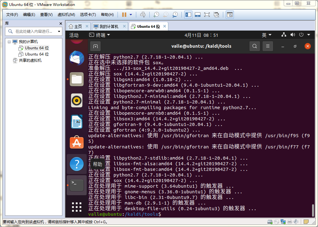Toggle the library sidebar view

188,15
